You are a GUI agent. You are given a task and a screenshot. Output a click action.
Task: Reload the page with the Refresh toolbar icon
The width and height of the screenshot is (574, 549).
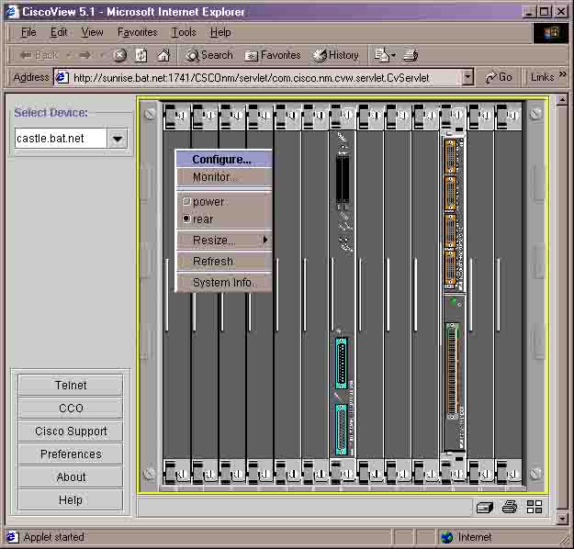141,55
